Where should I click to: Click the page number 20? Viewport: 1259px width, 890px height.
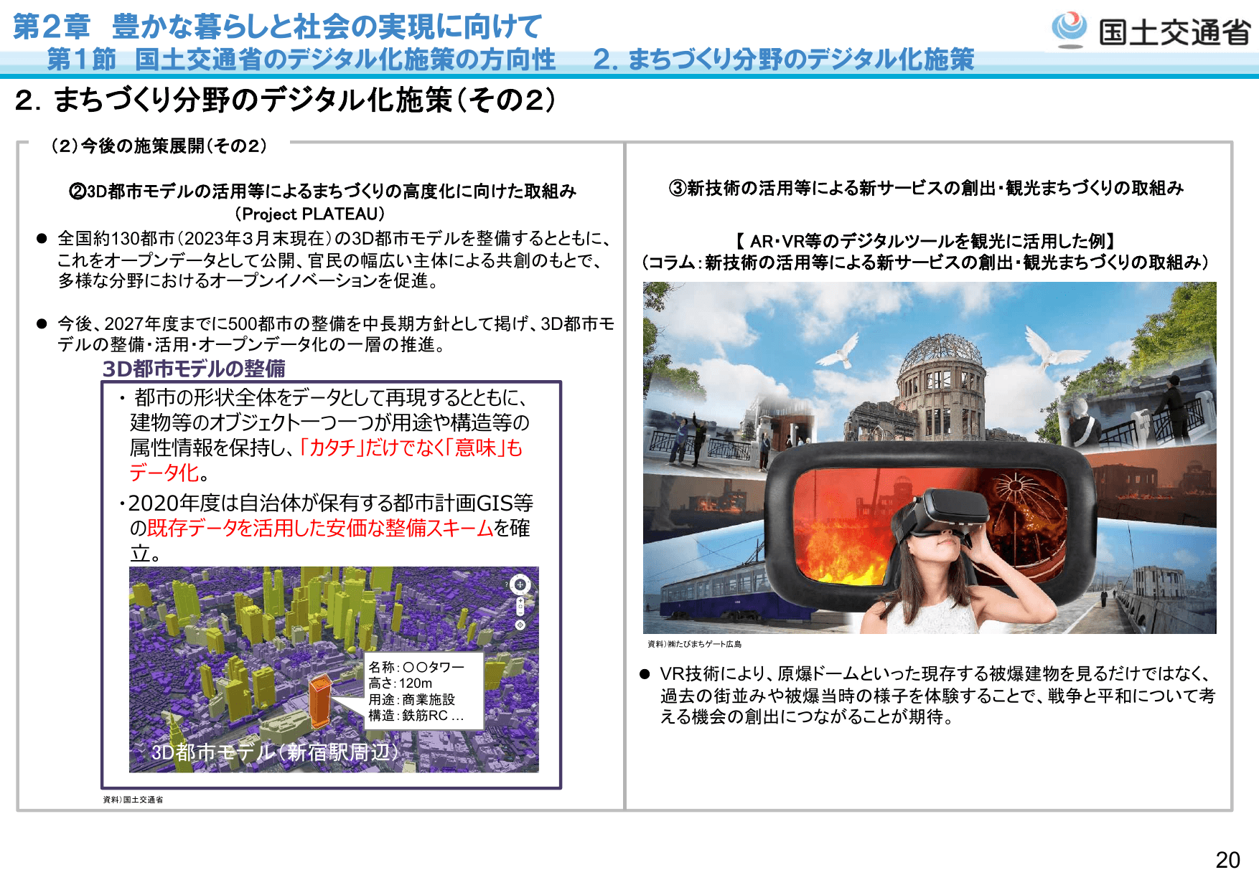pyautogui.click(x=1229, y=860)
